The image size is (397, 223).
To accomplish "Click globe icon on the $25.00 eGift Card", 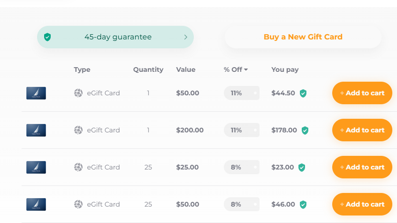I will pyautogui.click(x=78, y=167).
